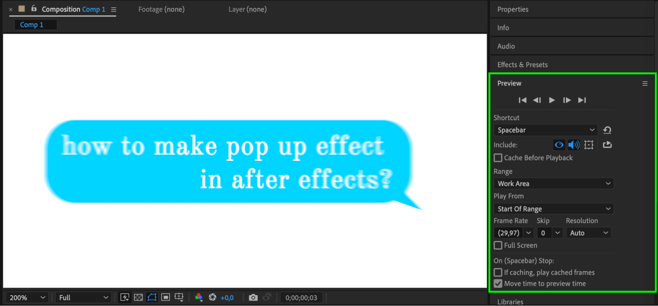The height and width of the screenshot is (306, 658).
Task: Click the Show Snapshot icon
Action: [x=267, y=297]
